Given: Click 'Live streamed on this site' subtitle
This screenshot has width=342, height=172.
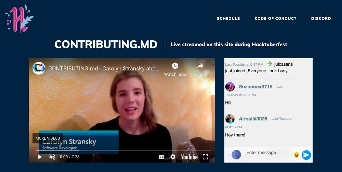Looking at the screenshot, I should [229, 45].
